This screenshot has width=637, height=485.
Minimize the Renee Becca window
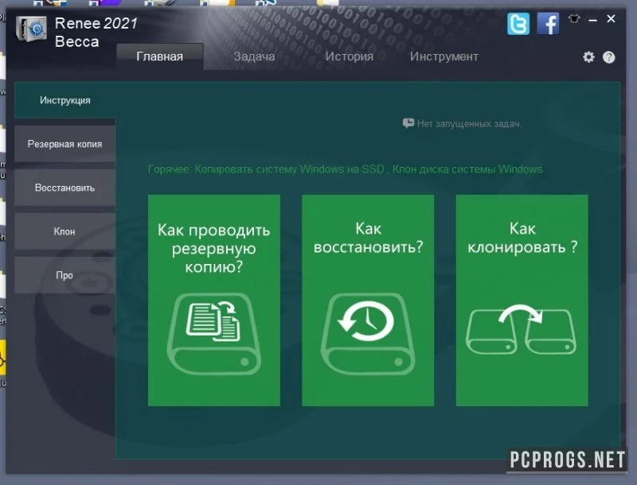(x=592, y=19)
